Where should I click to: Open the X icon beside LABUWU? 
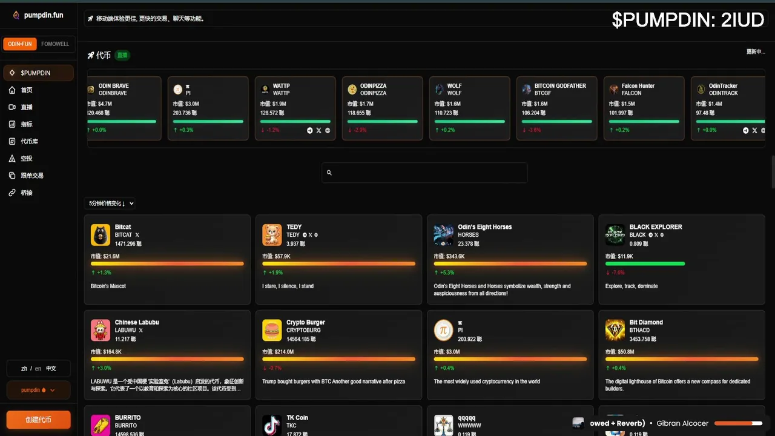[x=141, y=330]
